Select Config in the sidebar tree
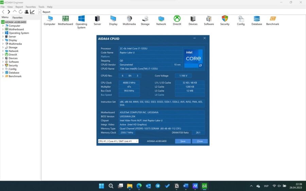The width and height of the screenshot is (306, 191). click(x=13, y=69)
